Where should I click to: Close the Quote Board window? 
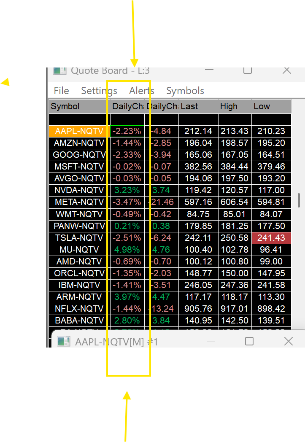tap(287, 70)
